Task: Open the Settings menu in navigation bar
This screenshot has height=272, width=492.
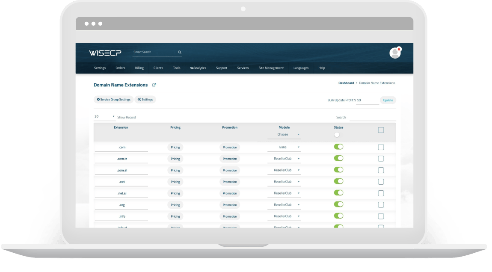Action: (x=100, y=68)
